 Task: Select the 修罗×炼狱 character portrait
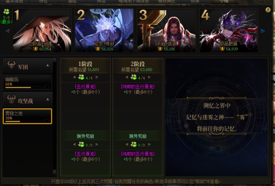[x=104, y=30]
